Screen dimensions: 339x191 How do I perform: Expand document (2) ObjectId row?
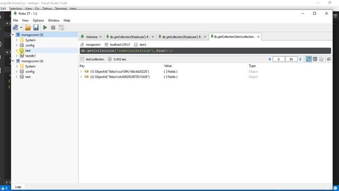point(81,76)
